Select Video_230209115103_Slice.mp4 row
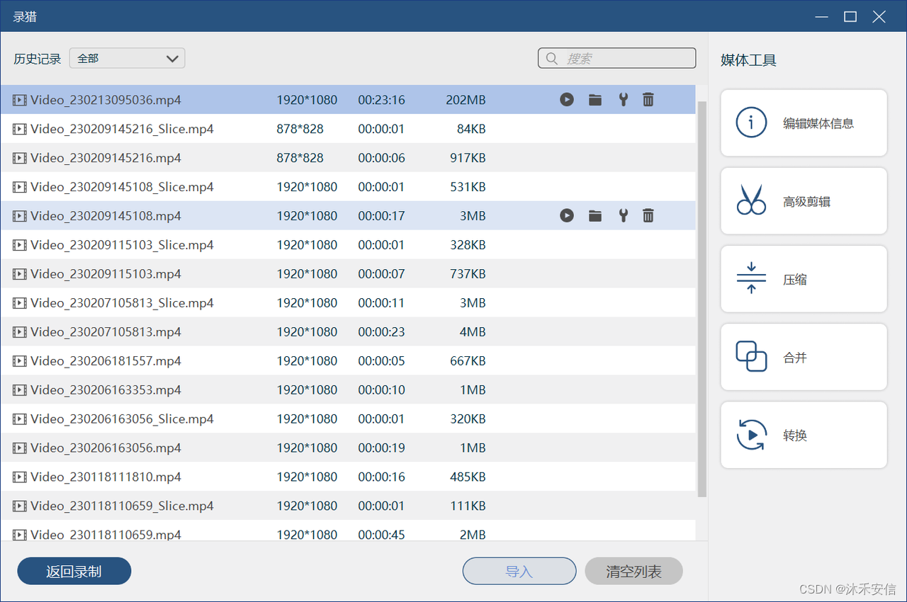The height and width of the screenshot is (602, 907). pyautogui.click(x=347, y=244)
